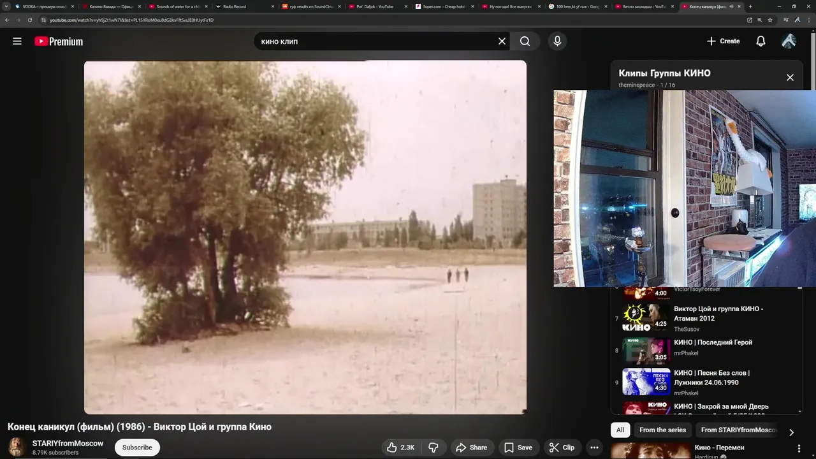
Task: Mute the playing tab via speaker icon
Action: coord(731,6)
